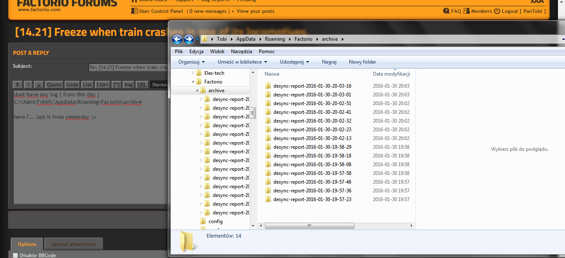
Task: Click AppData in the address breadcrumb
Action: 246,39
